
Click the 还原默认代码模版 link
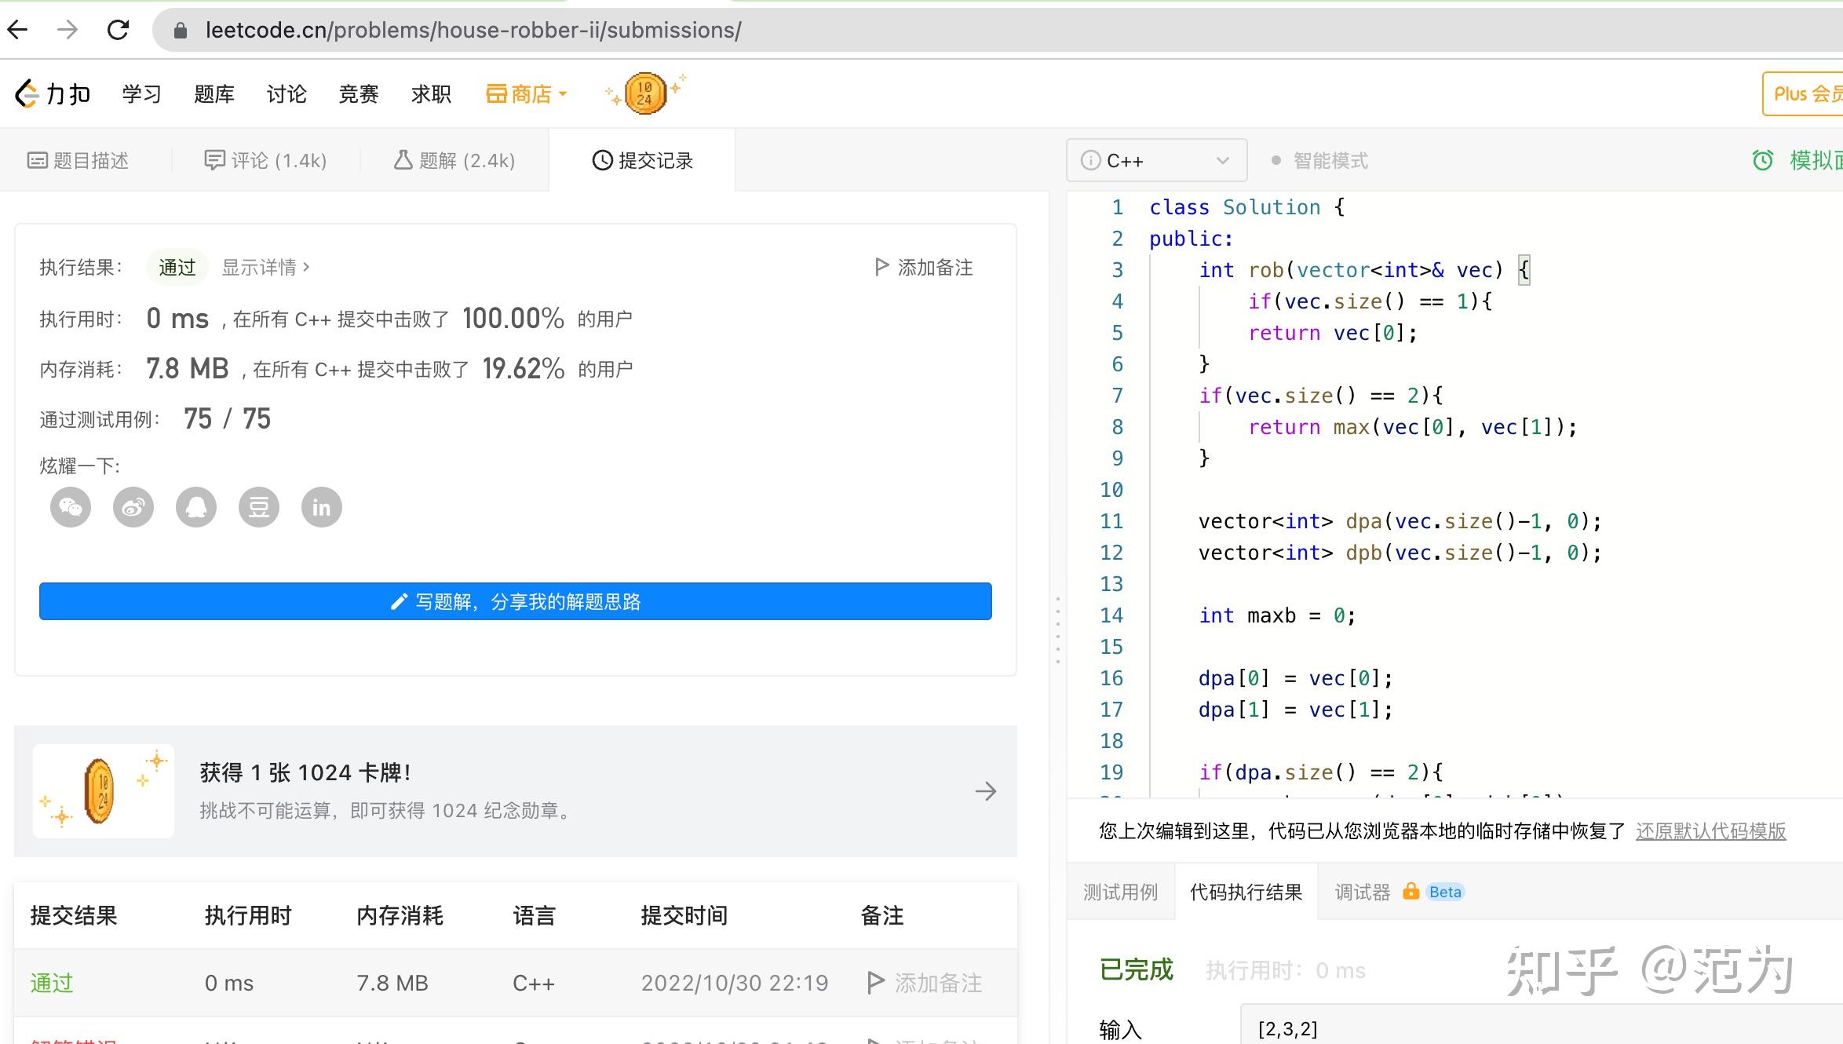pos(1710,831)
